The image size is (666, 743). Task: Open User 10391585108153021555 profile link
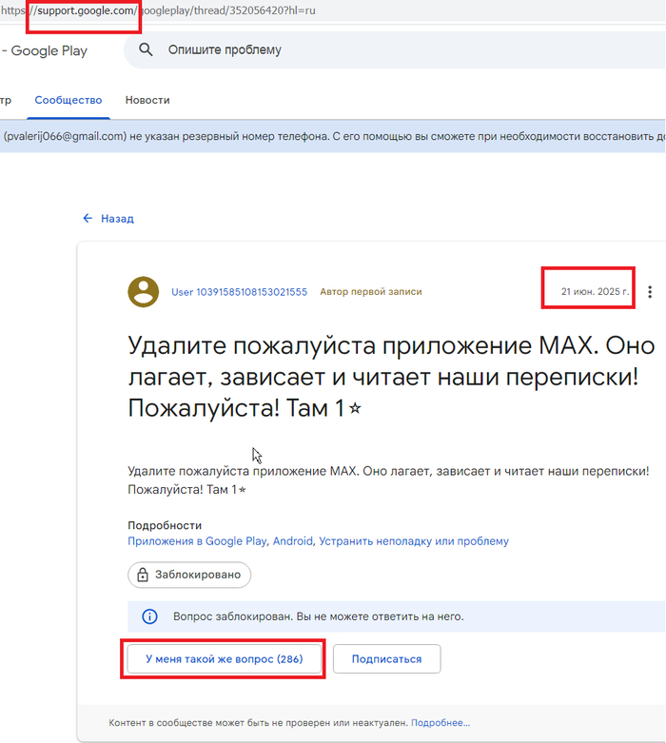[240, 292]
